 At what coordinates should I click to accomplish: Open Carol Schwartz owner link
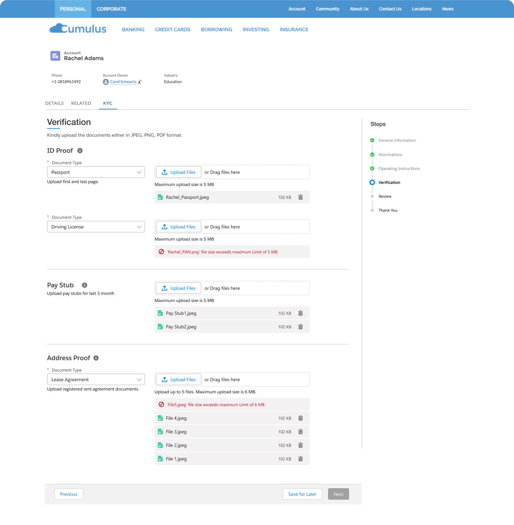[x=123, y=82]
